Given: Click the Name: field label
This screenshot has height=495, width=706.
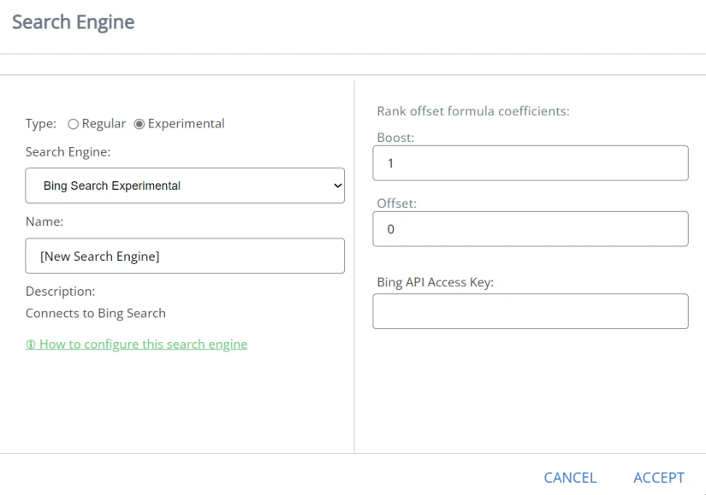Looking at the screenshot, I should pyautogui.click(x=44, y=221).
